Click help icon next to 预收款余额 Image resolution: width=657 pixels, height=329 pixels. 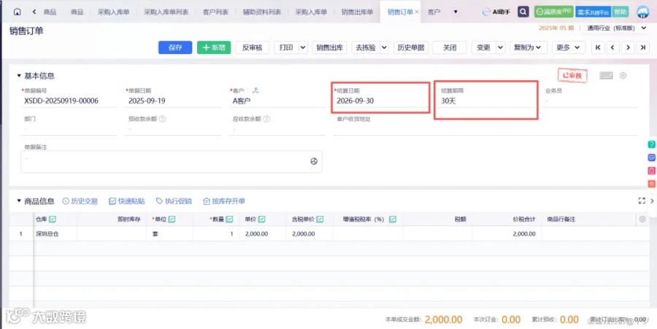(162, 119)
